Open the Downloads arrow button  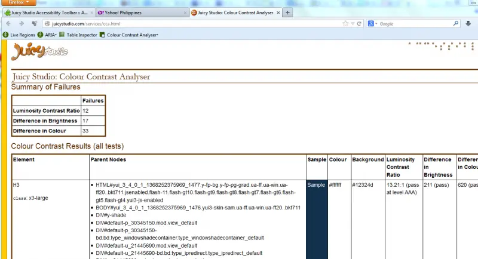(468, 23)
